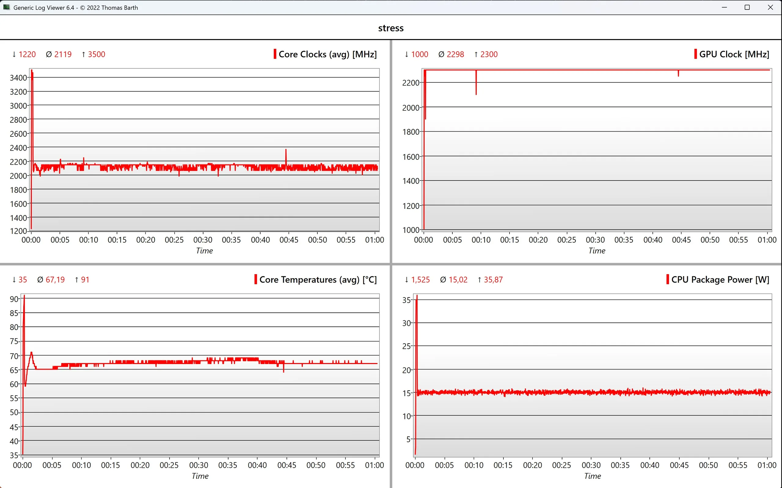
Task: Click the 00:30 tick on Core Clocks time axis
Action: [203, 240]
